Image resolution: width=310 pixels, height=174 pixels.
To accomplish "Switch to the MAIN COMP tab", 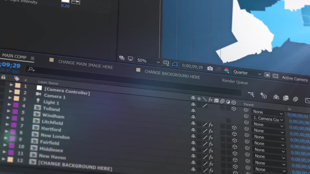I will point(14,56).
